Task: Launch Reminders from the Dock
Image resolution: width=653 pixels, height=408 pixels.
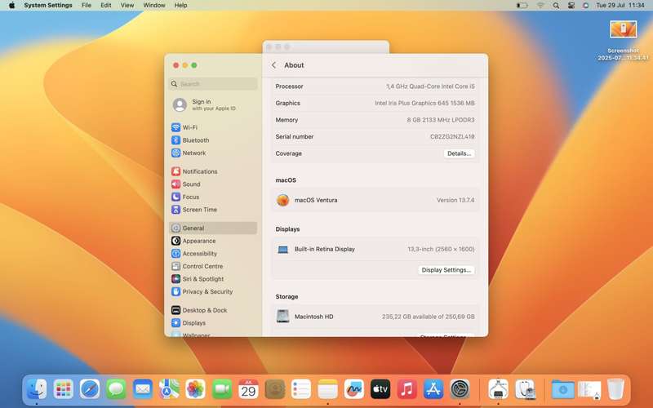Action: [301, 389]
